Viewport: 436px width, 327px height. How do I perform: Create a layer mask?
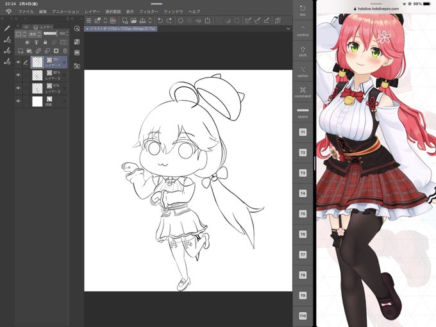(x=56, y=51)
